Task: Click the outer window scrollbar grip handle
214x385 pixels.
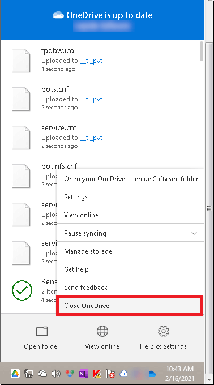Action: coord(209,208)
